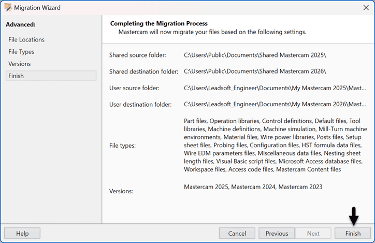Select the My Mastercam 2025 user source path
This screenshot has height=243, width=375.
pyautogui.click(x=275, y=88)
